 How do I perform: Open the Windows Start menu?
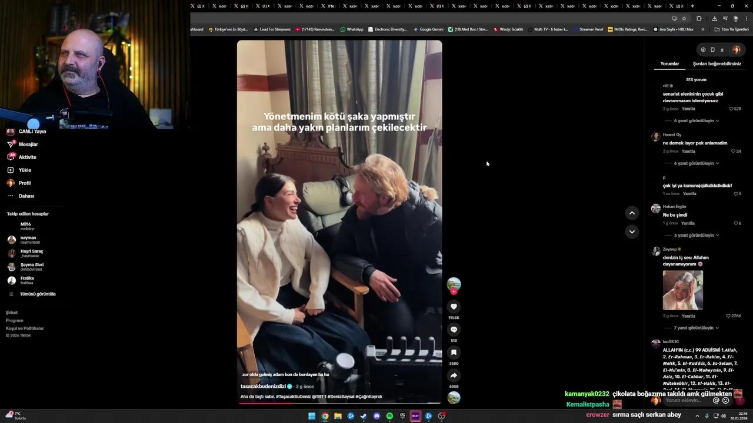[x=312, y=416]
